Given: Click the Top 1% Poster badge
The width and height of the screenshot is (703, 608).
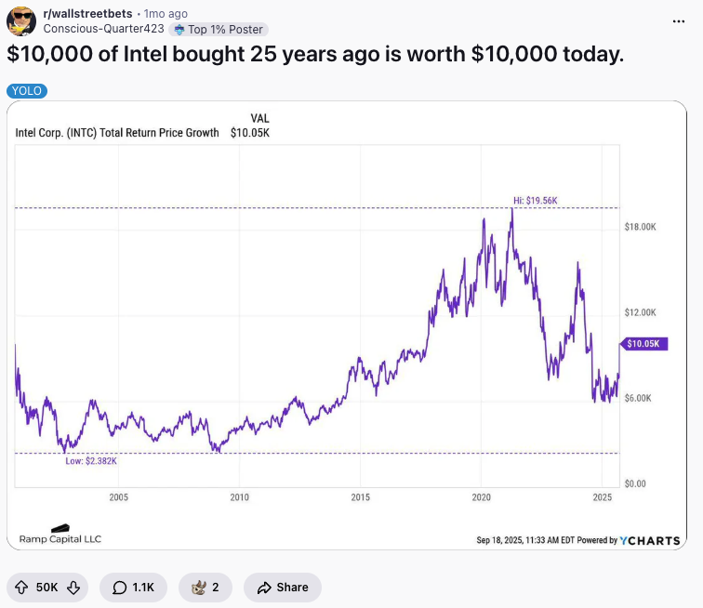Looking at the screenshot, I should click(x=219, y=29).
